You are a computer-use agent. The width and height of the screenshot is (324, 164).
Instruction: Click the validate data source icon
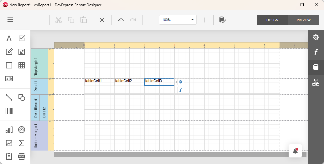click(x=223, y=20)
